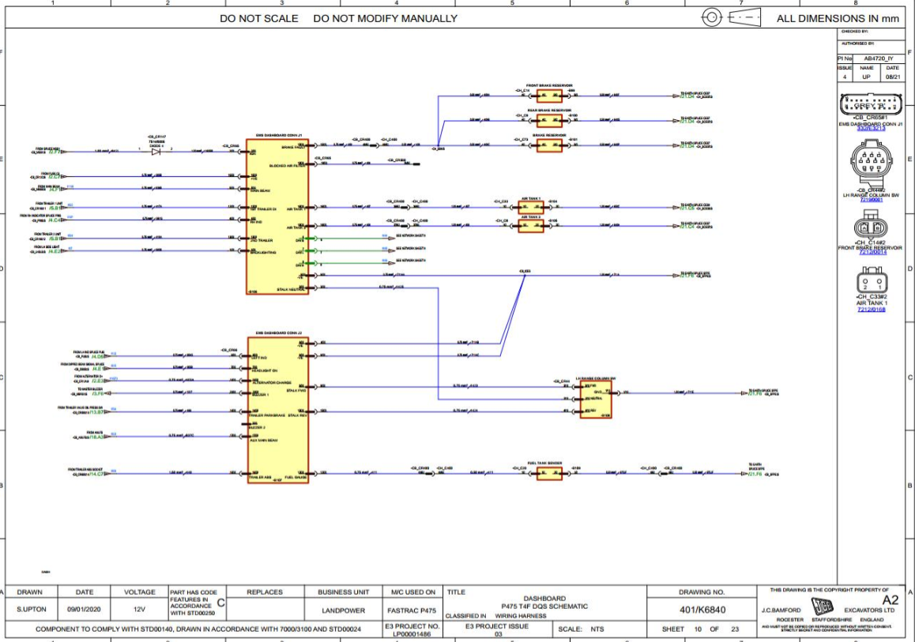
Task: Click the CH_C14 connector label
Action: click(x=522, y=90)
